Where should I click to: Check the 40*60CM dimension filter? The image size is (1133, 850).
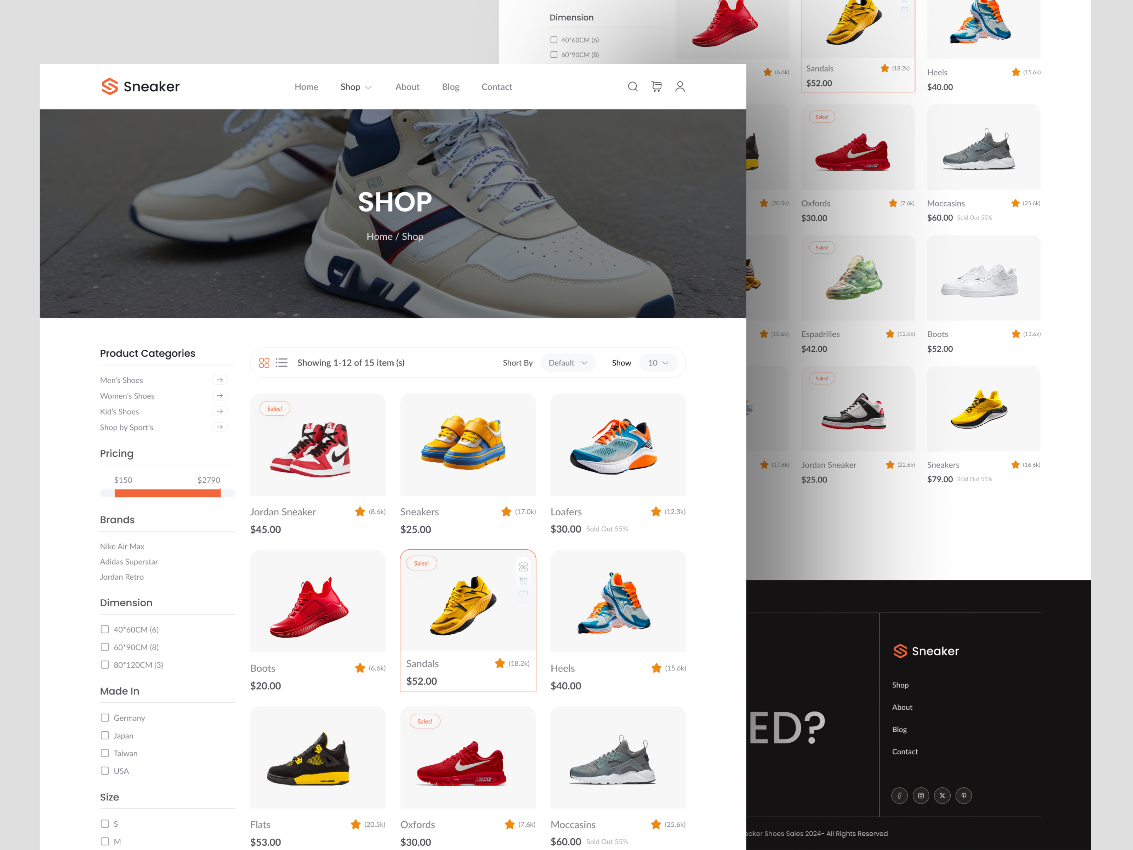coord(105,629)
